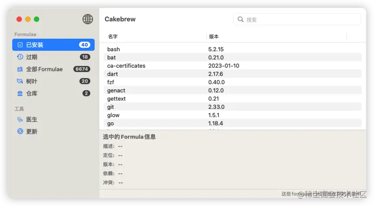This screenshot has height=206, width=374.
Task: Select the go formula row
Action: (x=233, y=123)
